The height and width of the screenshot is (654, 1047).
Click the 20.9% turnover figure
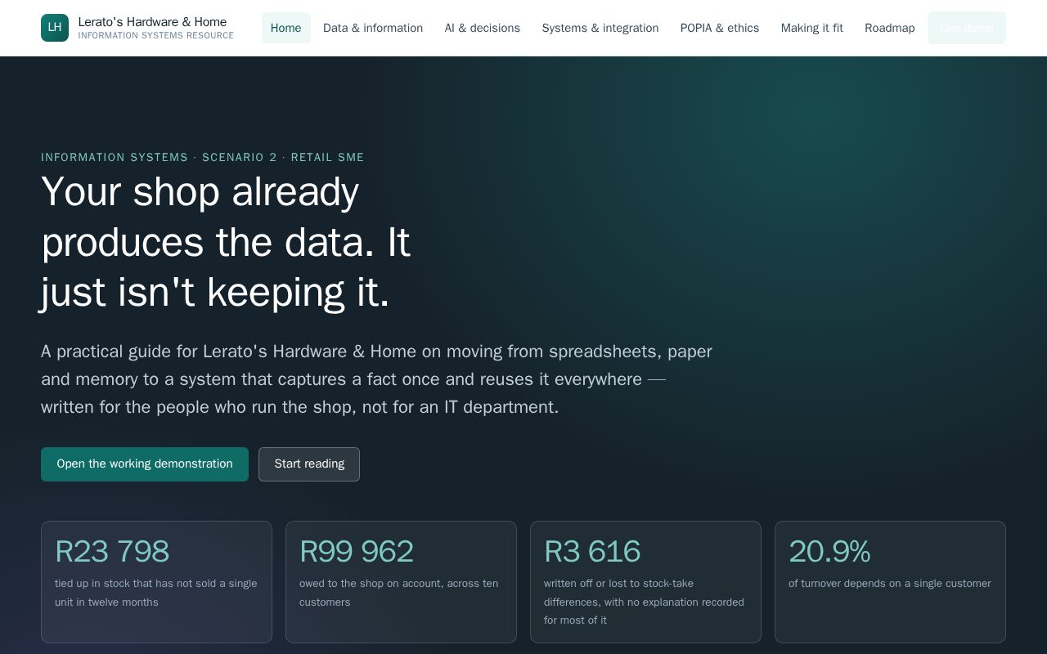829,552
